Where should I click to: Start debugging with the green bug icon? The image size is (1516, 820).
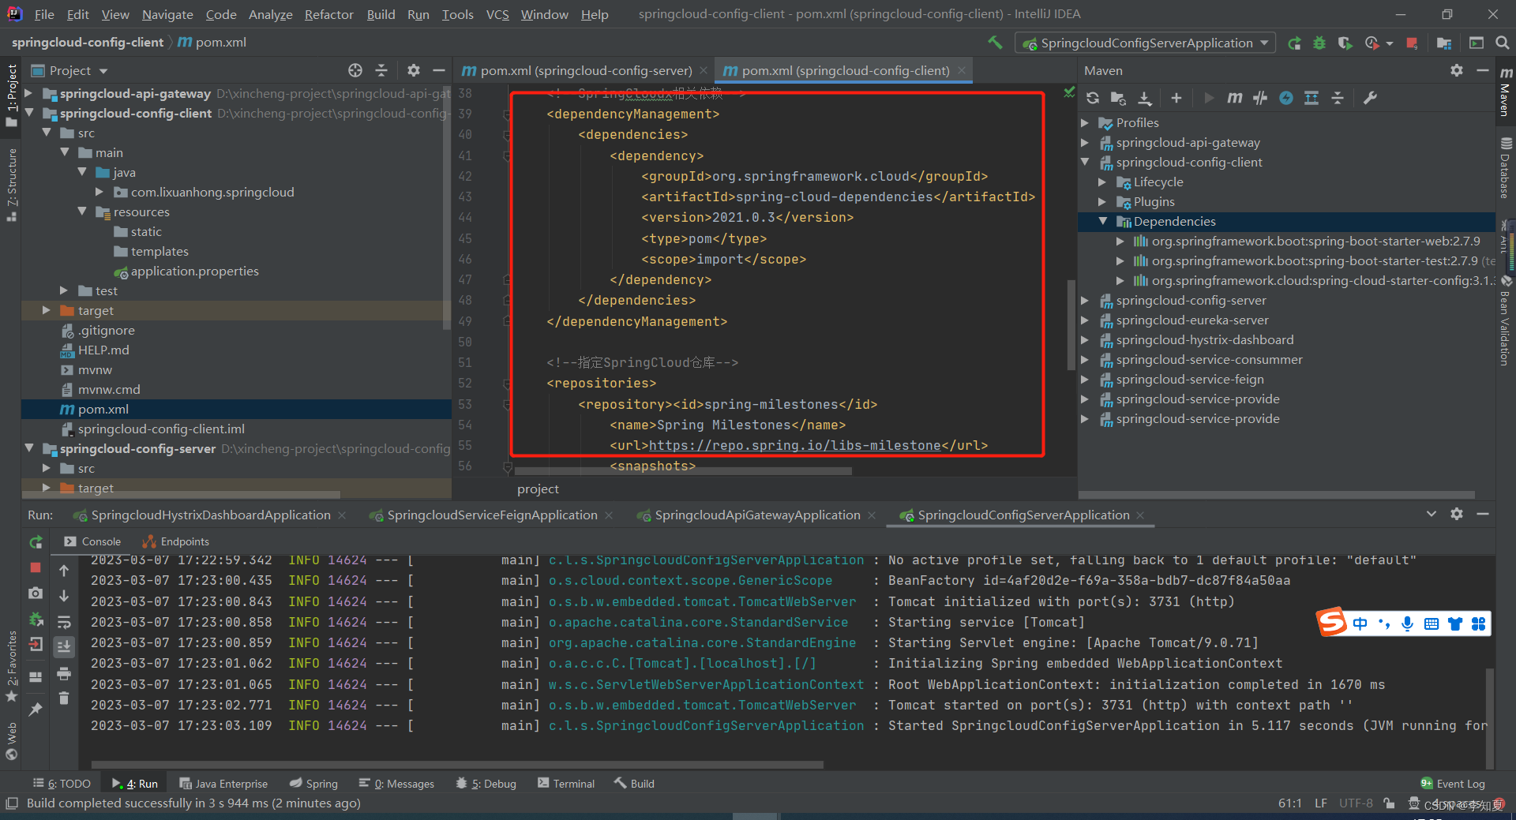click(x=1319, y=43)
